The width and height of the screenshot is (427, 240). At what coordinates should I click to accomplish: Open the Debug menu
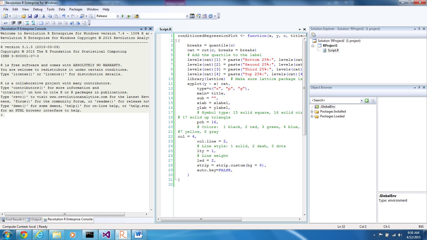click(x=38, y=9)
